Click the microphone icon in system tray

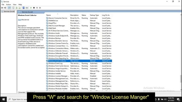pyautogui.click(x=159, y=99)
